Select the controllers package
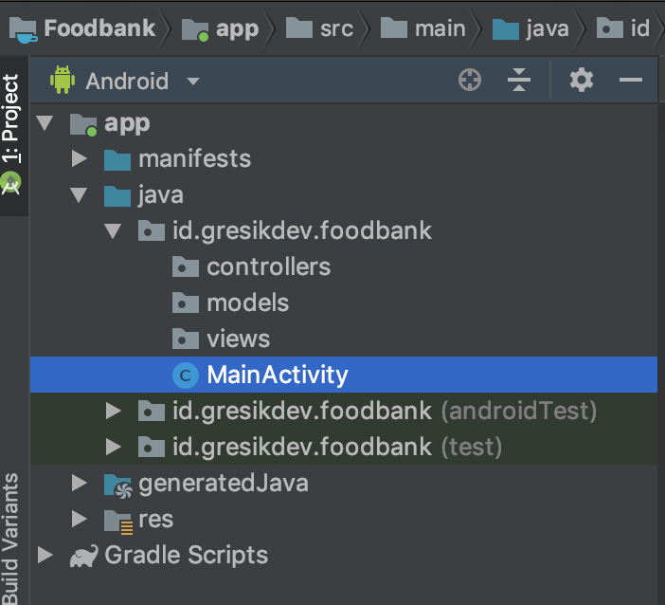Screen dimensions: 665x605 (268, 267)
